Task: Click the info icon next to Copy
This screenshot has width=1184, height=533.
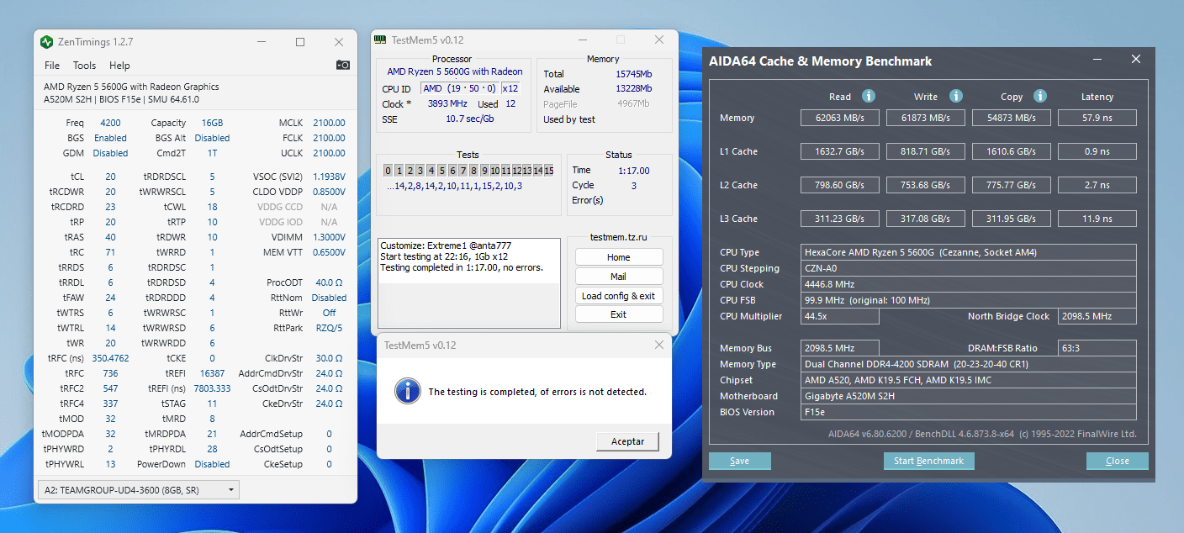Action: pyautogui.click(x=1040, y=96)
